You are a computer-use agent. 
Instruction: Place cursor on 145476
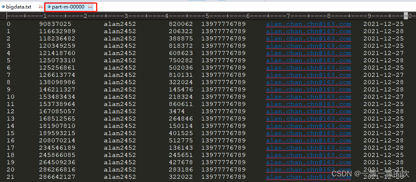181,89
